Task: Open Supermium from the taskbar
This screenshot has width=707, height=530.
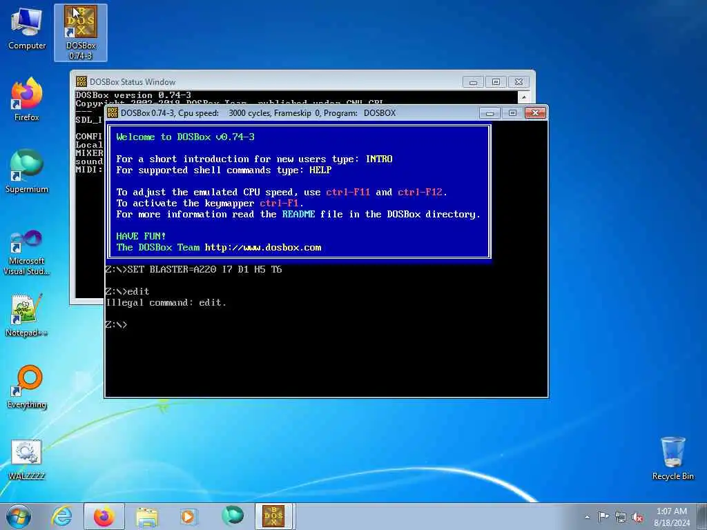Action: pyautogui.click(x=233, y=516)
